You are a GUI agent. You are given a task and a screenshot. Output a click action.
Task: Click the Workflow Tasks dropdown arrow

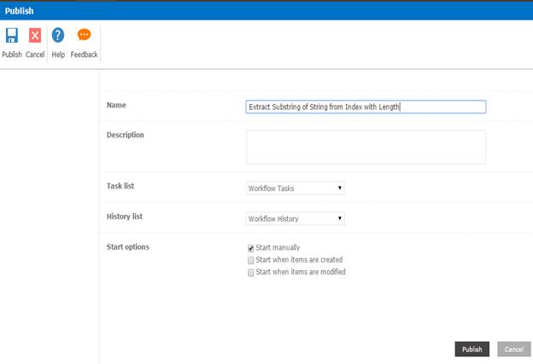[340, 188]
